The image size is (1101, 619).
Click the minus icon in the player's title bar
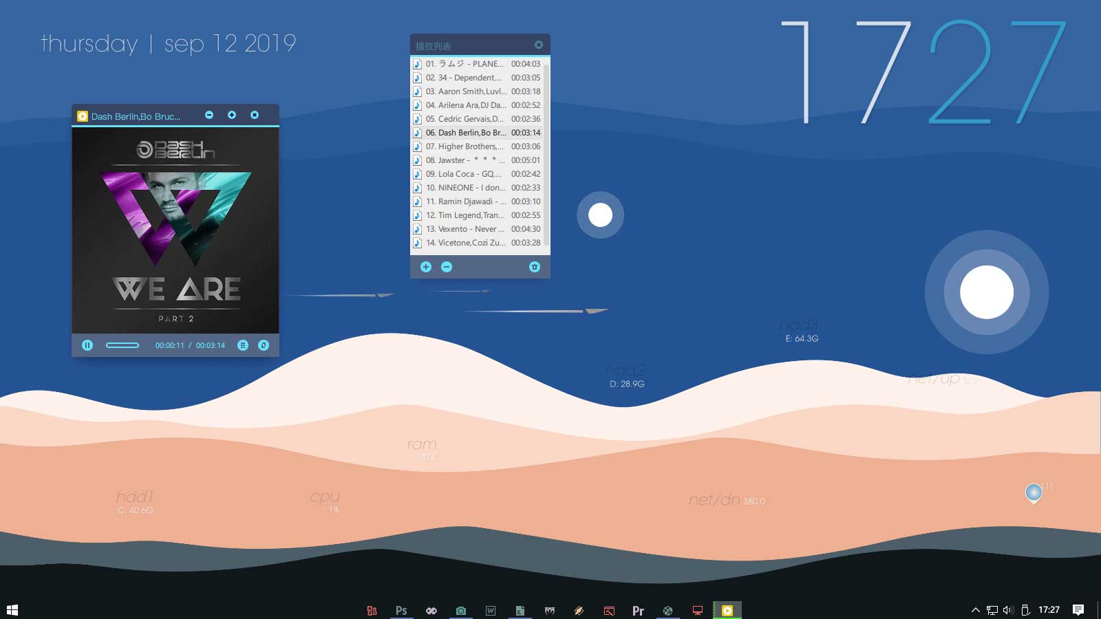[209, 115]
